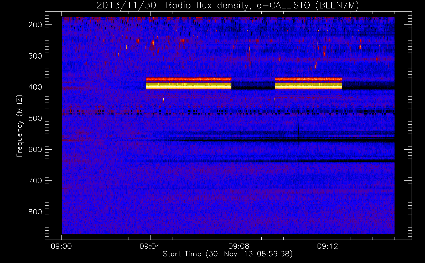The image size is (425, 263).
Task: Click the '09:00' time axis label
Action: point(61,246)
